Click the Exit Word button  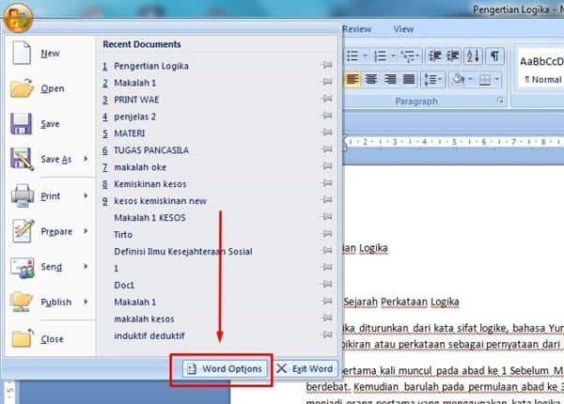[x=305, y=369]
